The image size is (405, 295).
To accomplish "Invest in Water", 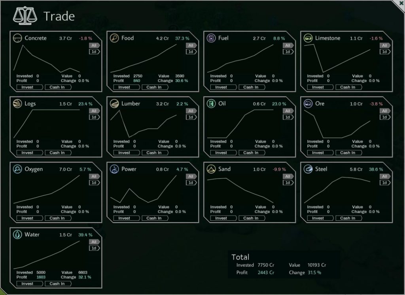I will (x=27, y=284).
